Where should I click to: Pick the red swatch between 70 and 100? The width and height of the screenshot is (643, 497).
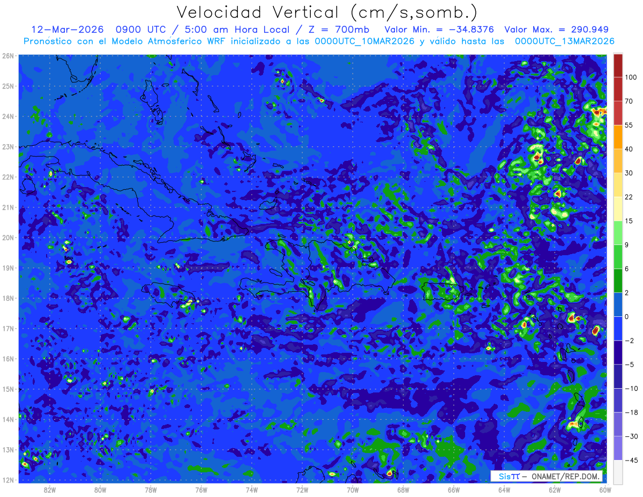618,89
